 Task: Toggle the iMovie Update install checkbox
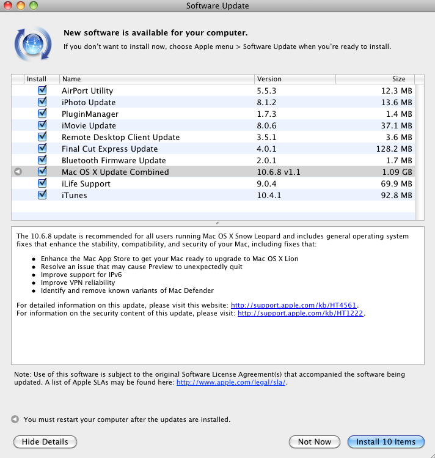pyautogui.click(x=42, y=125)
